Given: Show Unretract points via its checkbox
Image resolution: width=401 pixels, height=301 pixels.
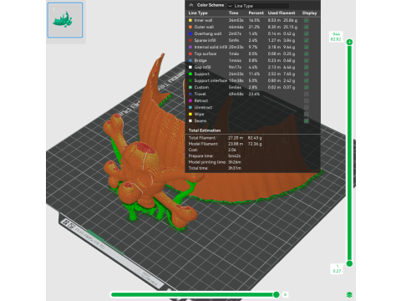Looking at the screenshot, I should [x=307, y=107].
